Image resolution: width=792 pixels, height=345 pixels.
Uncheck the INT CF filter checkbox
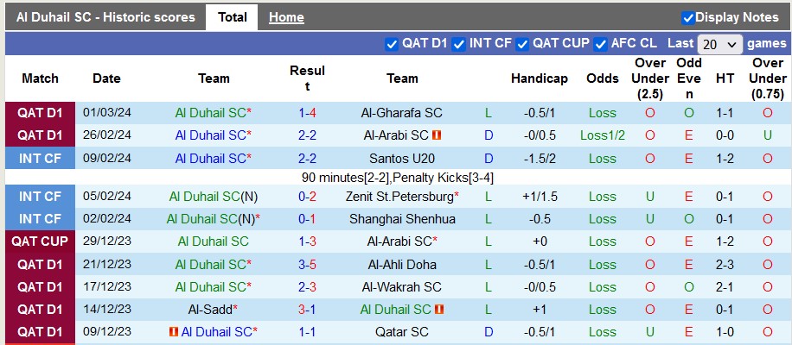[459, 44]
